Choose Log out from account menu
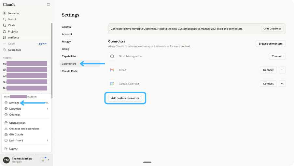Screen dimensions: 294x166 coord(14,149)
